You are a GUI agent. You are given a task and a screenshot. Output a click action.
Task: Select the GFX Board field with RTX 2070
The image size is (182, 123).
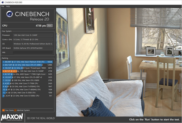click(x=32, y=48)
